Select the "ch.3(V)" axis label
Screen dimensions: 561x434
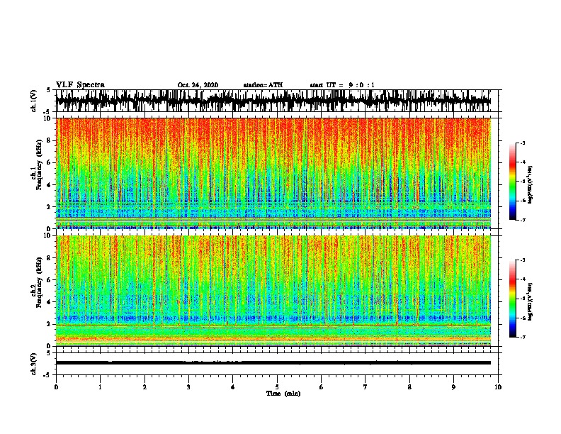(34, 364)
